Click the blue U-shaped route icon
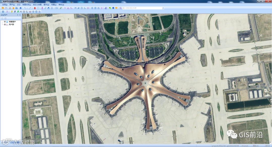Viewport: 272px width, 147px height. click(x=16, y=8)
